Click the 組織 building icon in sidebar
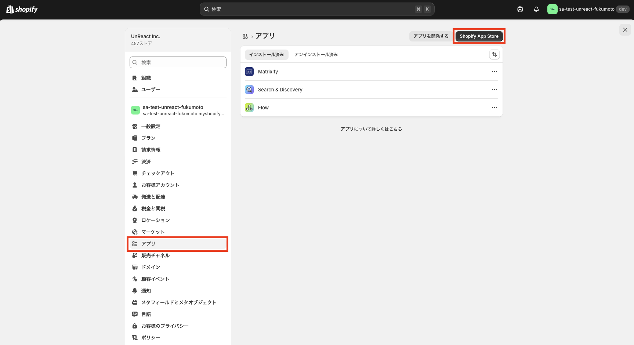 [135, 78]
